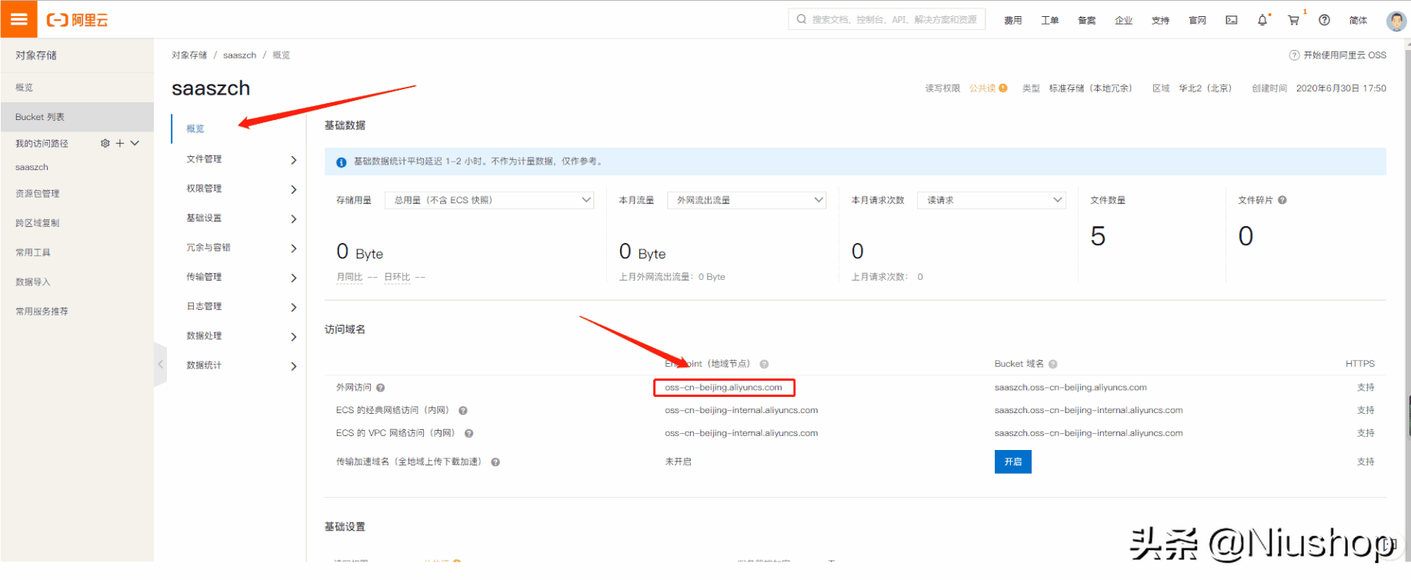The height and width of the screenshot is (580, 1411).
Task: Click the help icon next to Endpoint（地域节点）
Action: tap(764, 364)
